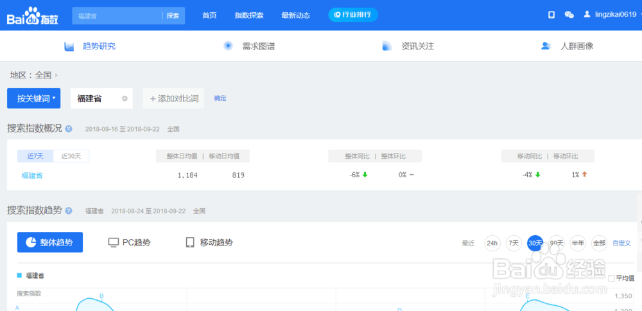
Task: Open the 按关键词 dropdown
Action: [33, 98]
